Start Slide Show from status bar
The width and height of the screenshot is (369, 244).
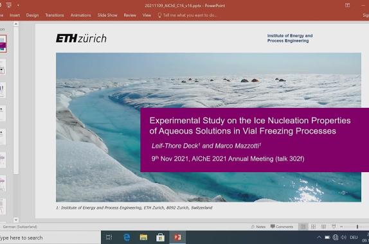tap(334, 227)
